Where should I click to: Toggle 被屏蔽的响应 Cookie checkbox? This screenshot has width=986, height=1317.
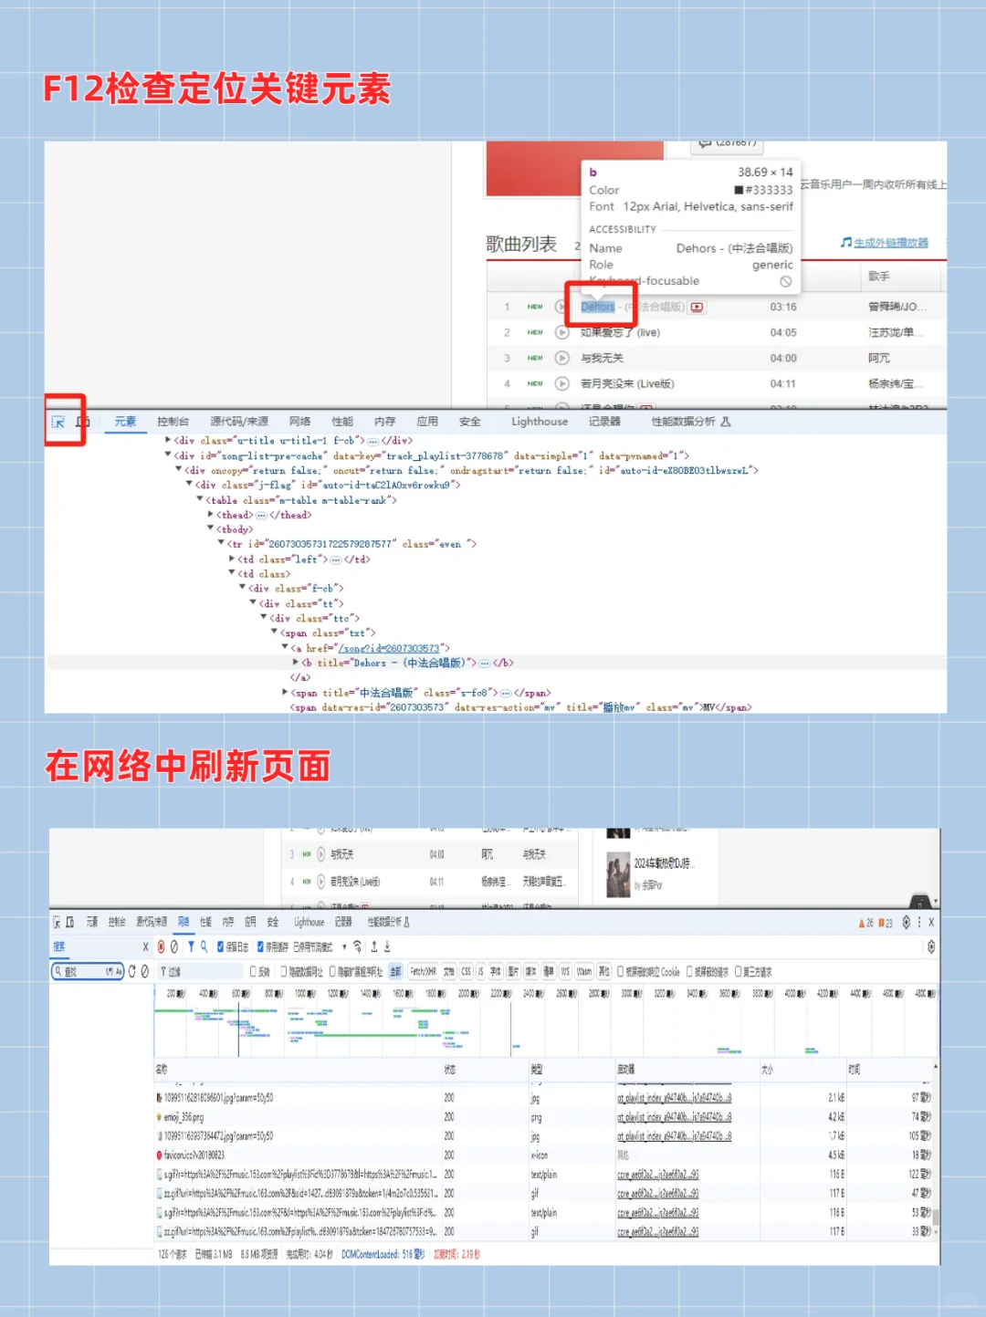[x=621, y=971]
